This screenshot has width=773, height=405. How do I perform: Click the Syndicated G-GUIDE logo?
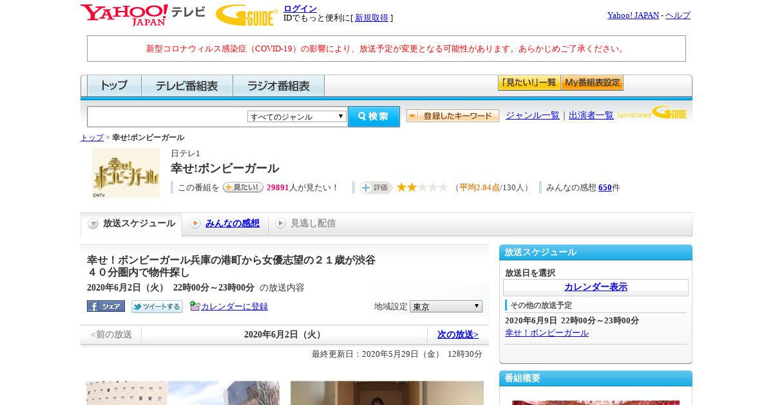pyautogui.click(x=651, y=113)
